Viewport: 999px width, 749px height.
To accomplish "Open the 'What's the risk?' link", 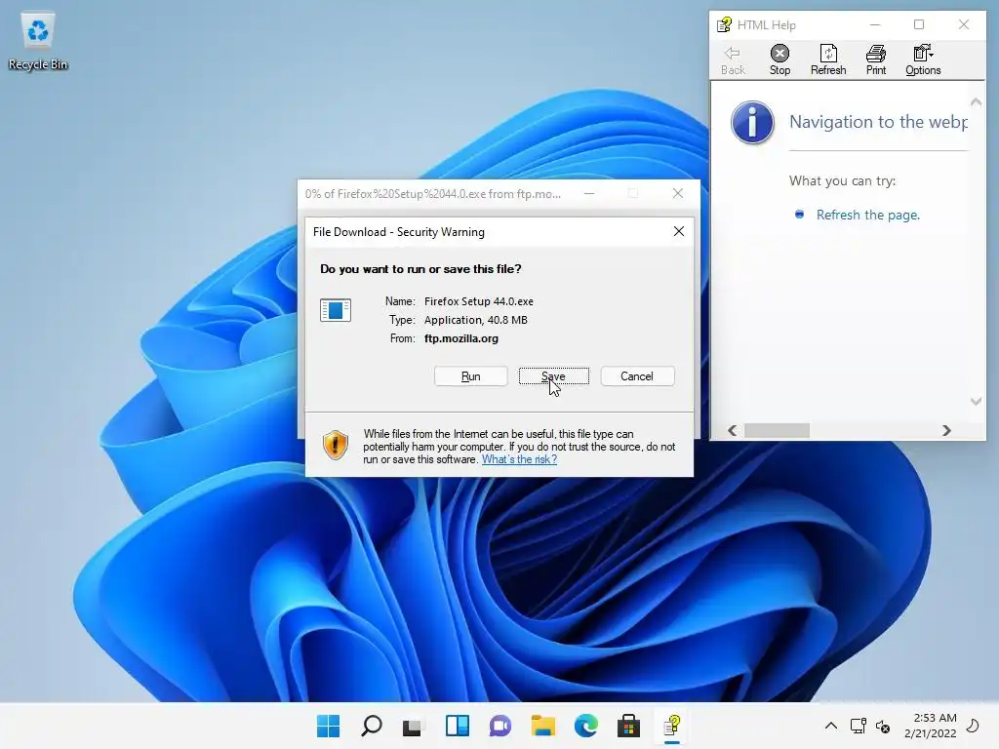I will tap(519, 459).
